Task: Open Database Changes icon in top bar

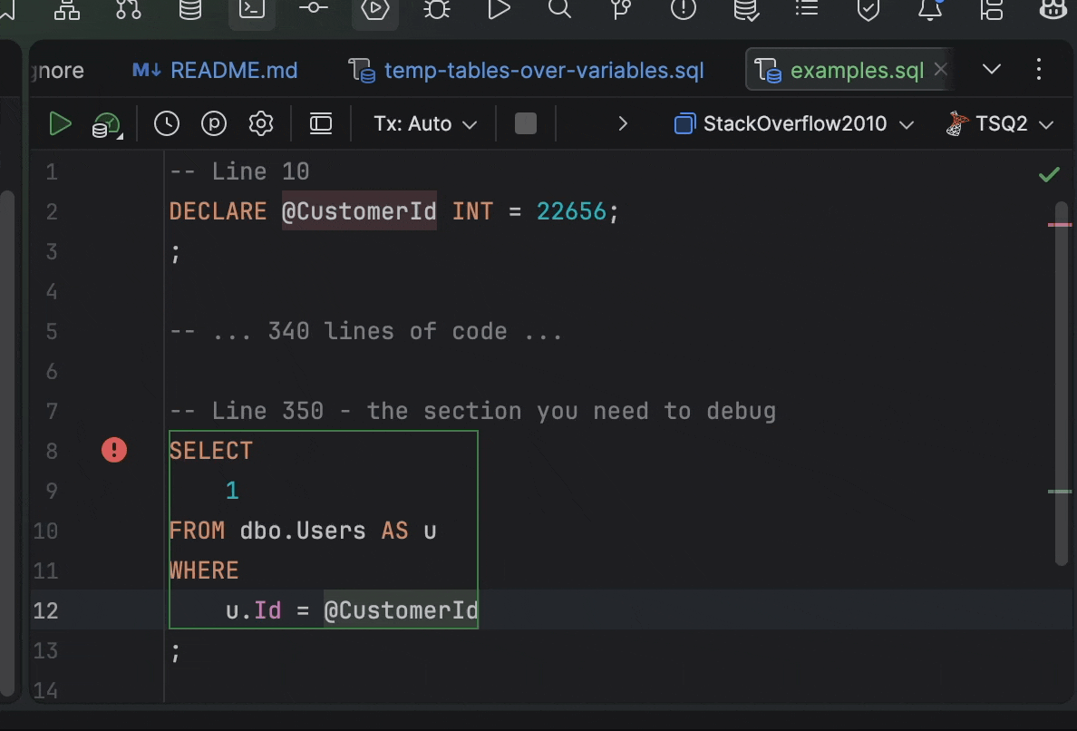Action: pos(746,10)
